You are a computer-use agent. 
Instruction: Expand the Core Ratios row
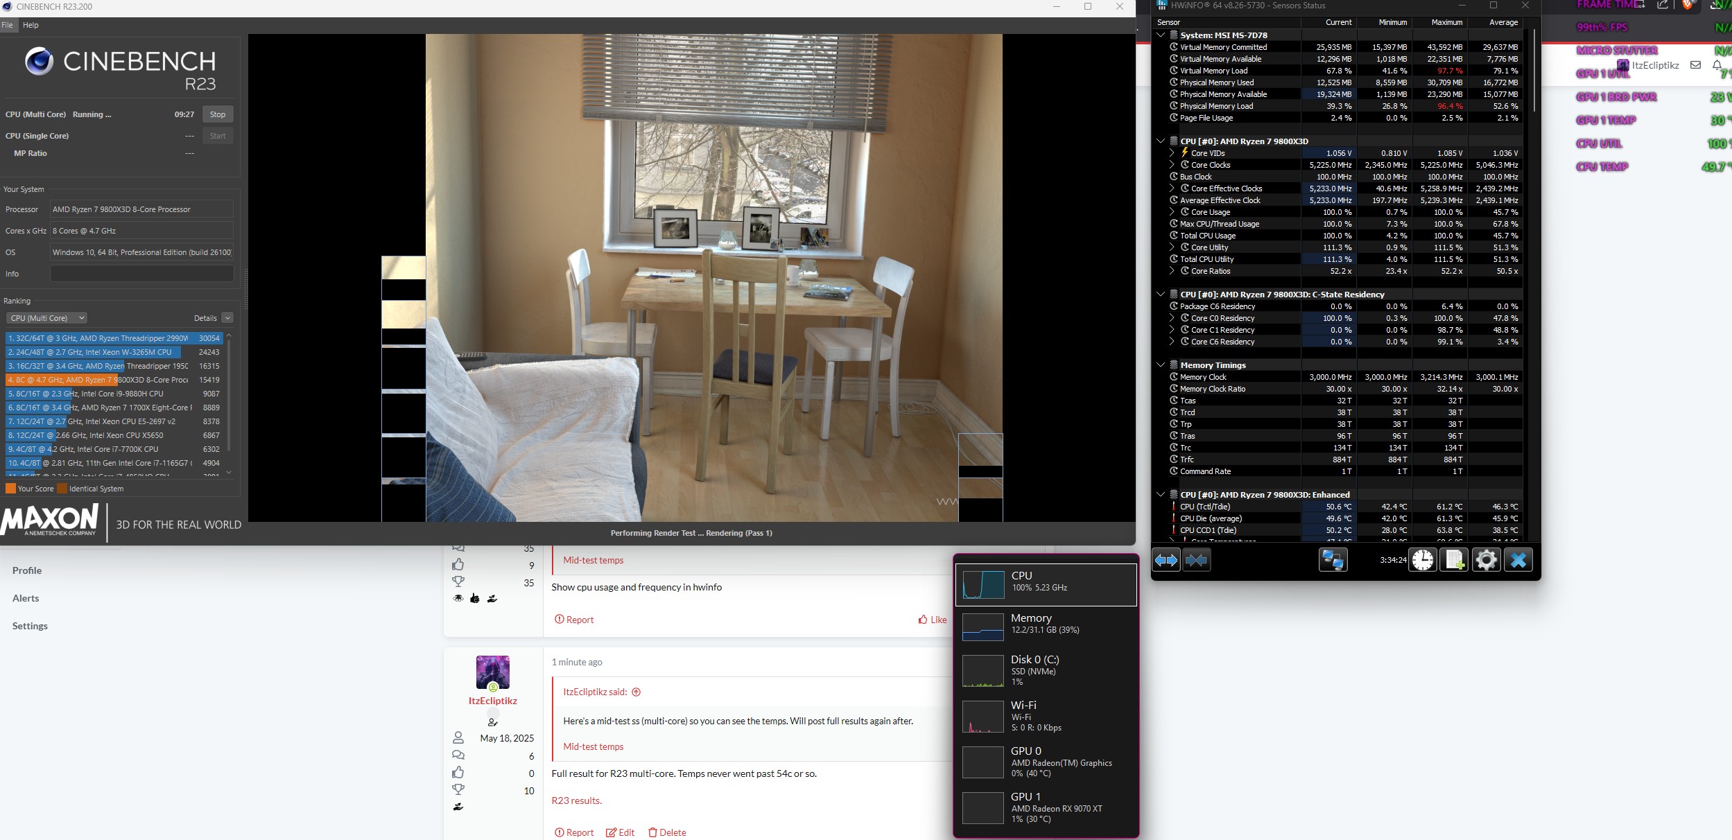(1172, 271)
